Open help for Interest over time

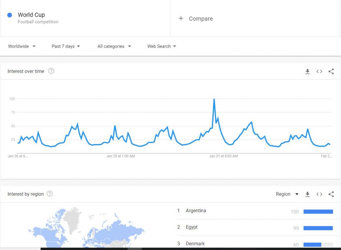coord(51,71)
